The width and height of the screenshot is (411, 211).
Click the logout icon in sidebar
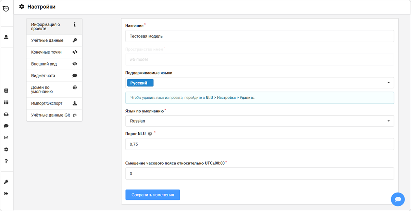[6, 194]
